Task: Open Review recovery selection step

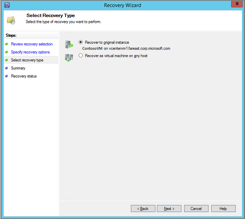Action: (32, 44)
